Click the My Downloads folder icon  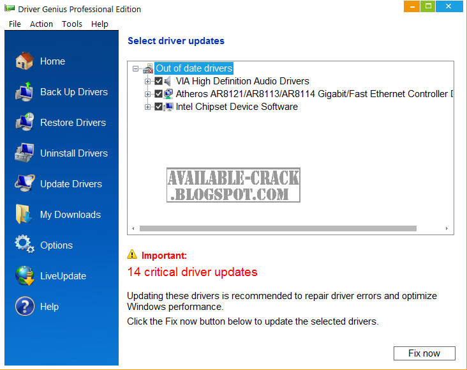pyautogui.click(x=24, y=214)
